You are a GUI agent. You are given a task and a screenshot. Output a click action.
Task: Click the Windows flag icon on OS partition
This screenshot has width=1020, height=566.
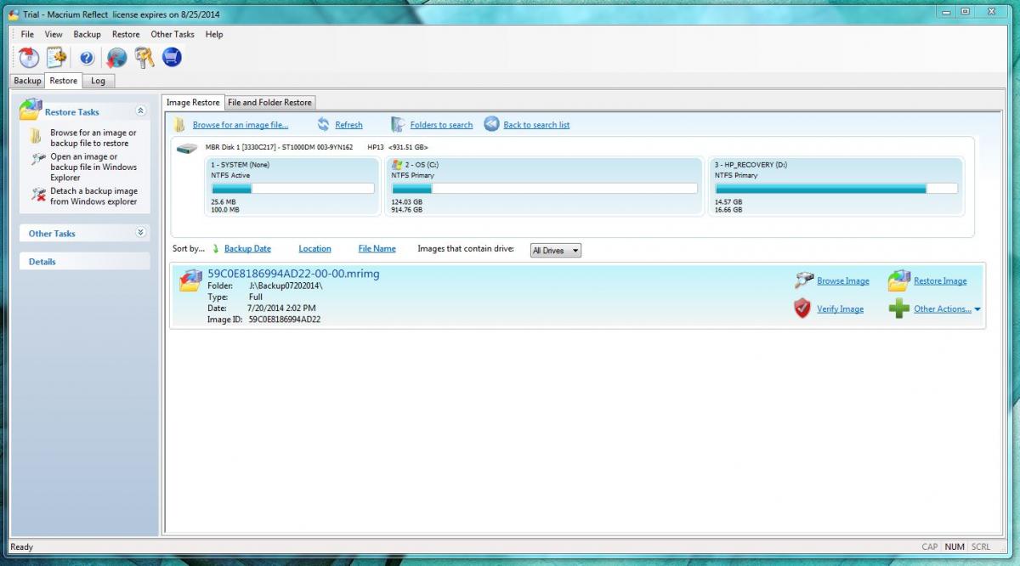tap(397, 164)
